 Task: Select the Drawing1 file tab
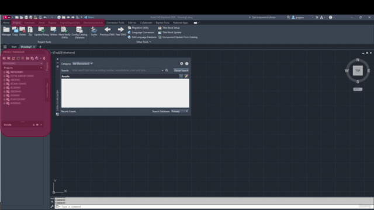(26, 47)
